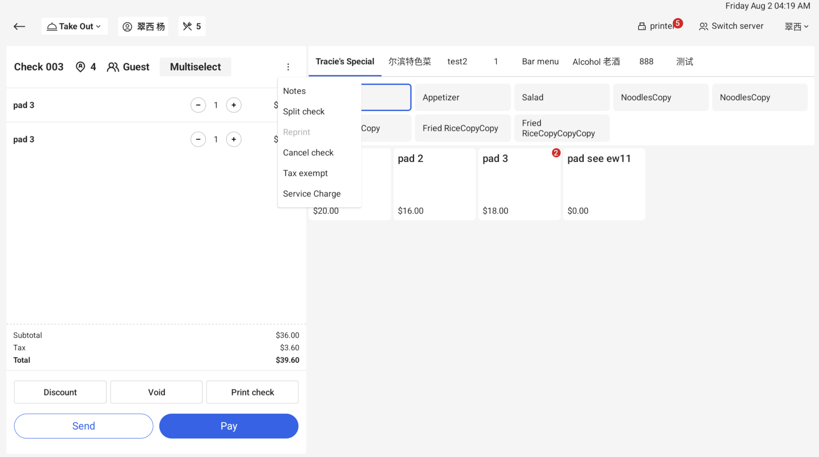This screenshot has width=819, height=457.
Task: Switch to the Bar menu tab
Action: (x=540, y=61)
